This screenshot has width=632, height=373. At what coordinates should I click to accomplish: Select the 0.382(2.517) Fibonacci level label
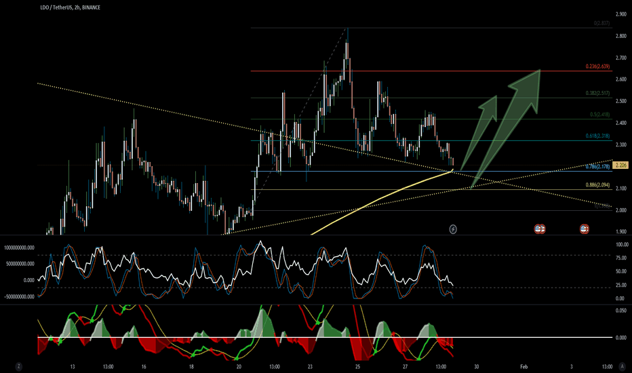[597, 93]
